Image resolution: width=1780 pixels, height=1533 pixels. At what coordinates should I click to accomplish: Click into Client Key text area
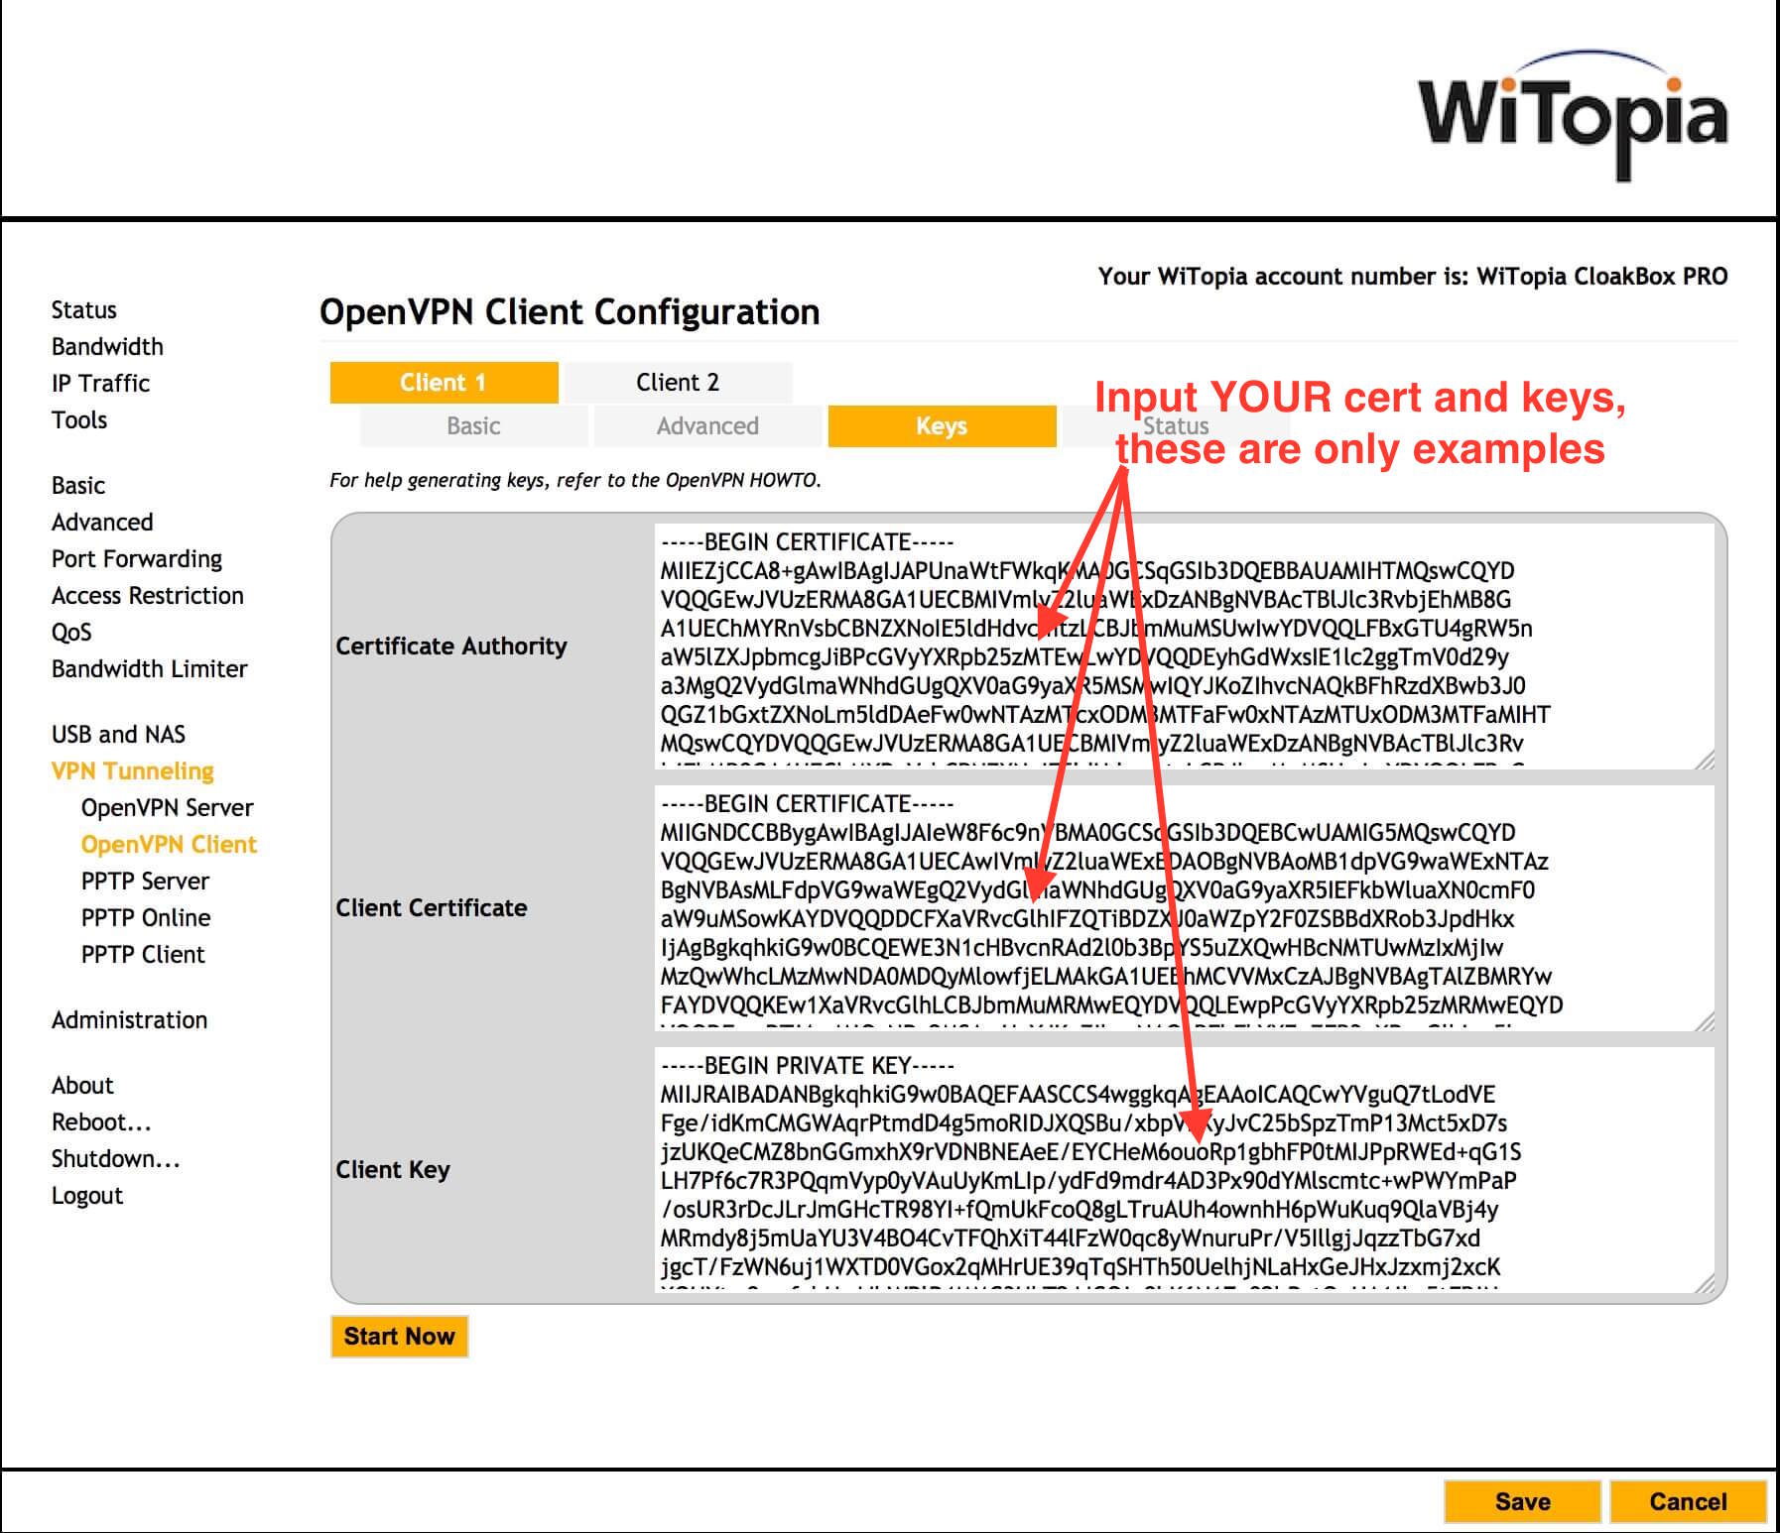[x=1185, y=1169]
